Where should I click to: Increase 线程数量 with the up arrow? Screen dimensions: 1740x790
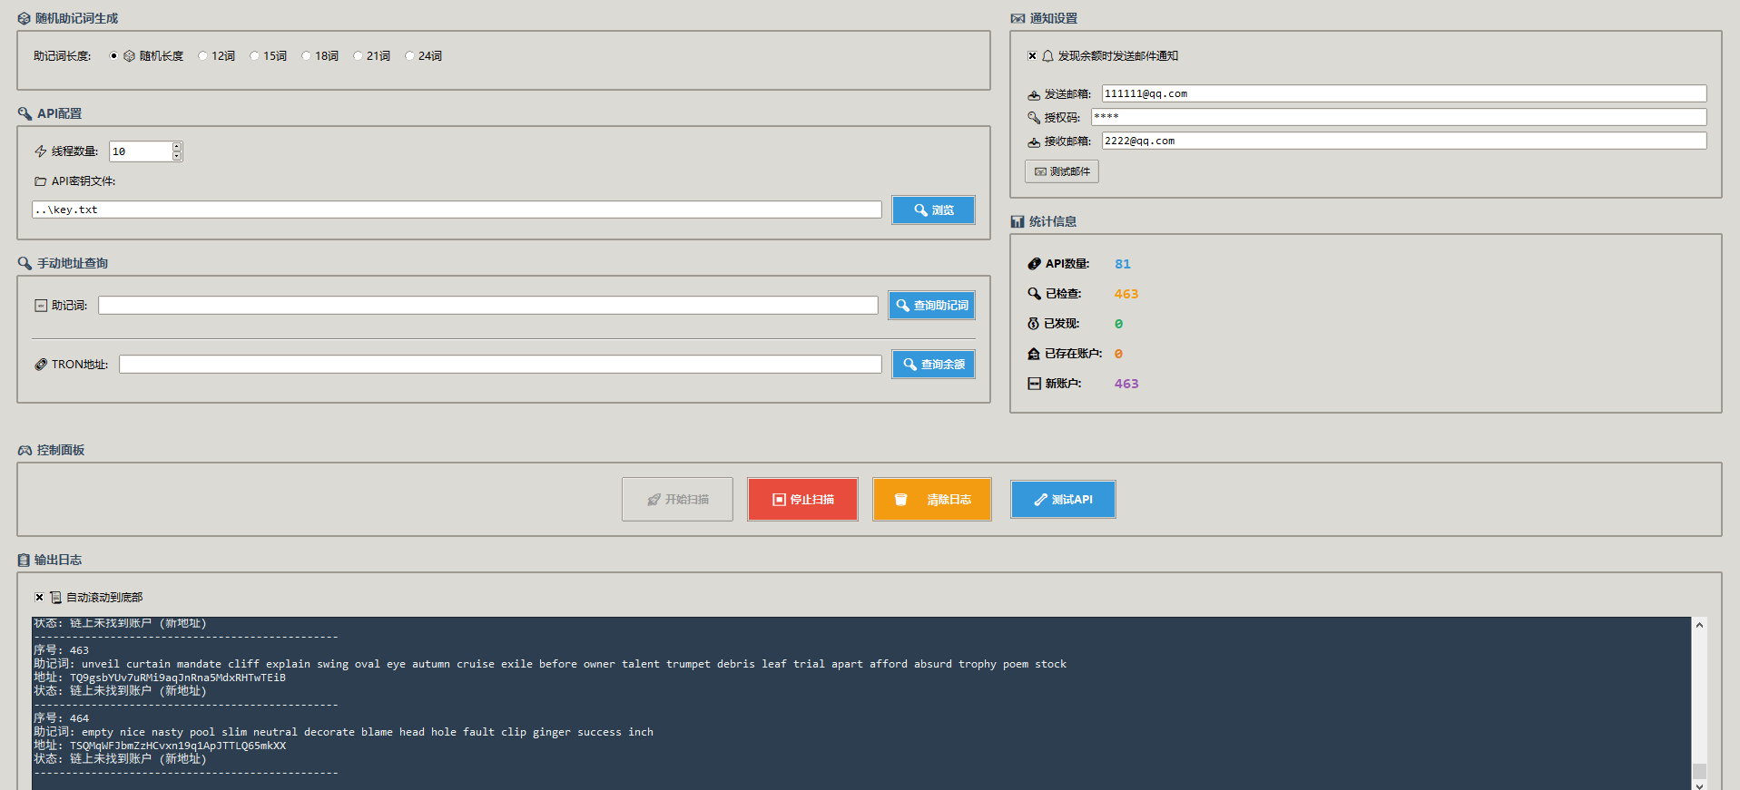tap(177, 146)
